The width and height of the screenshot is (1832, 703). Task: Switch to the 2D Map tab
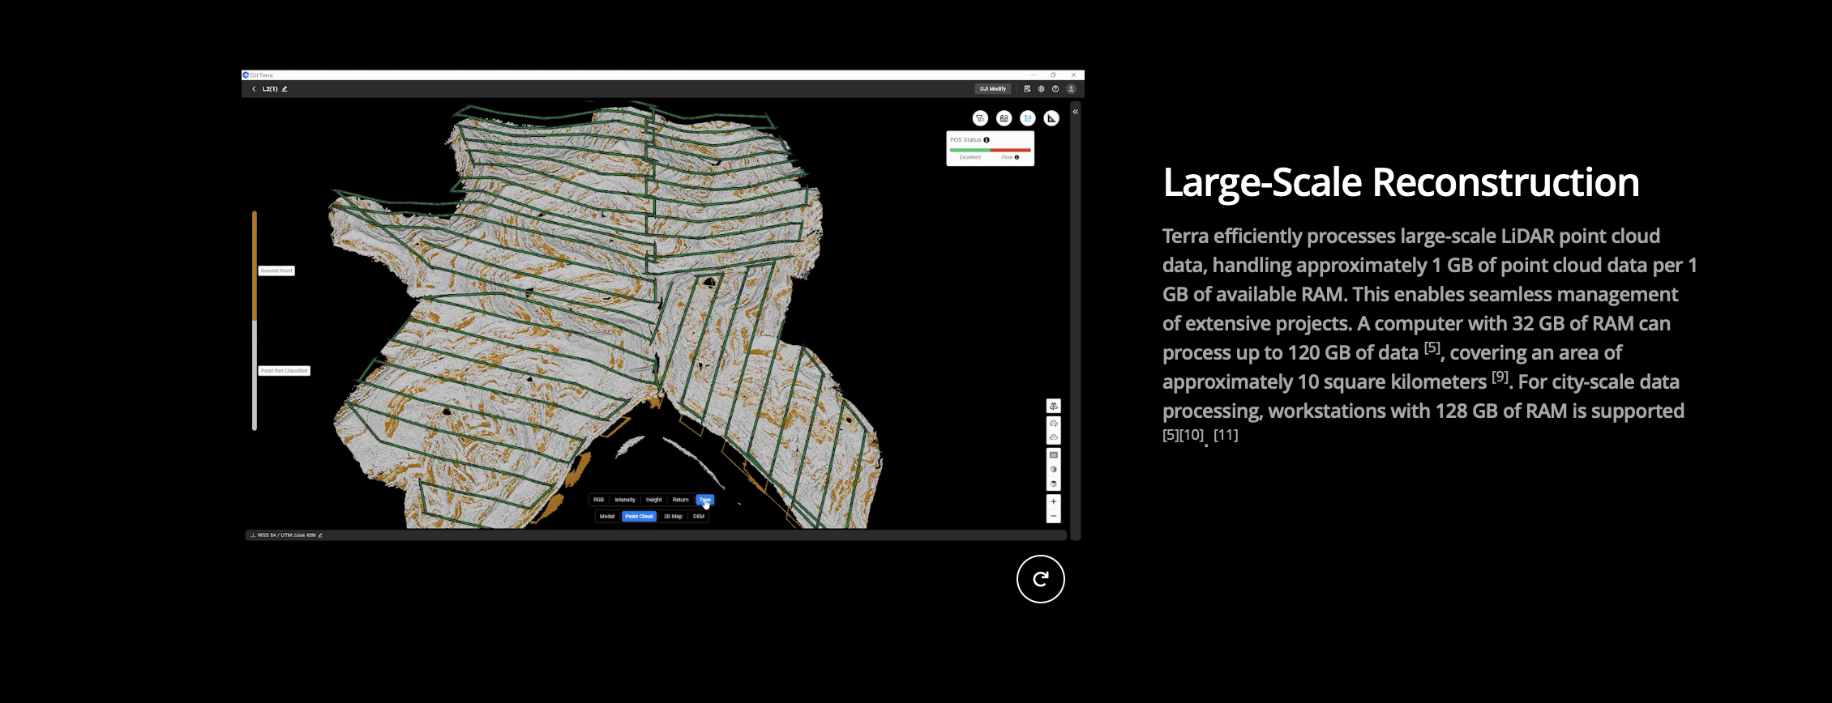(x=673, y=517)
